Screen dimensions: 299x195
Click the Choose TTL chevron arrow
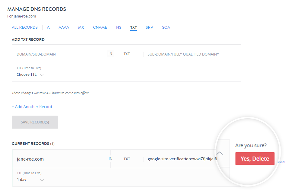42,75
